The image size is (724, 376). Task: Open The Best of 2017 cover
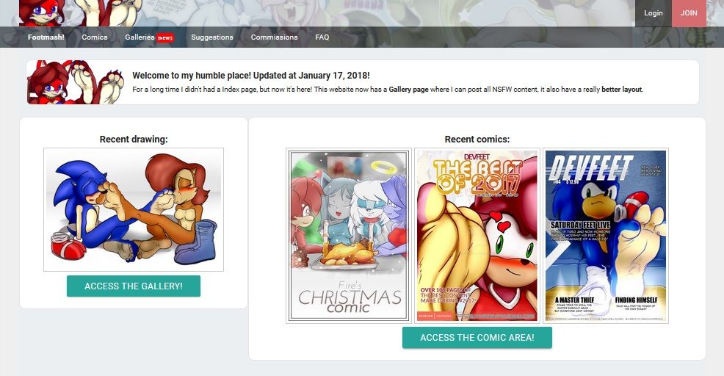[477, 236]
